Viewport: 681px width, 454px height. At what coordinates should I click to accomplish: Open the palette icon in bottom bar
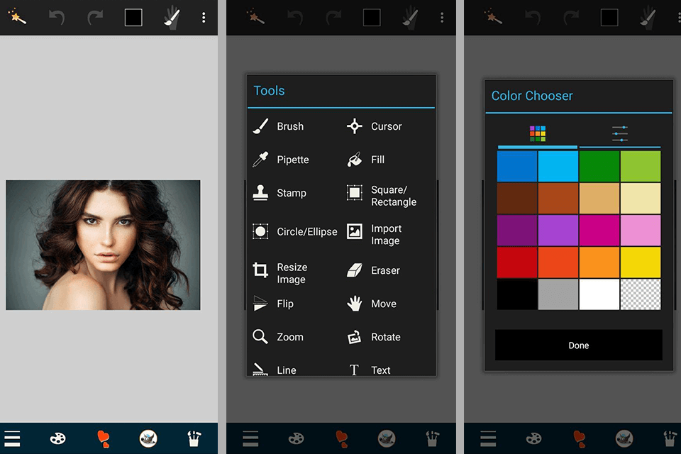(57, 438)
